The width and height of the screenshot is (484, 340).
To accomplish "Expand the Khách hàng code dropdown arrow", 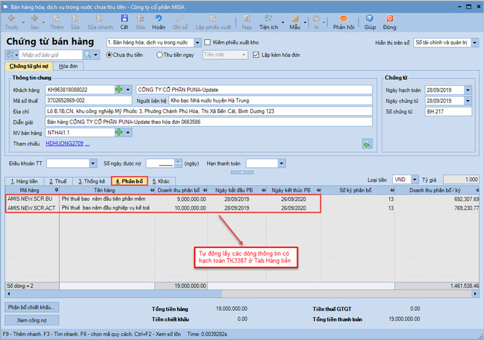I will (128, 89).
